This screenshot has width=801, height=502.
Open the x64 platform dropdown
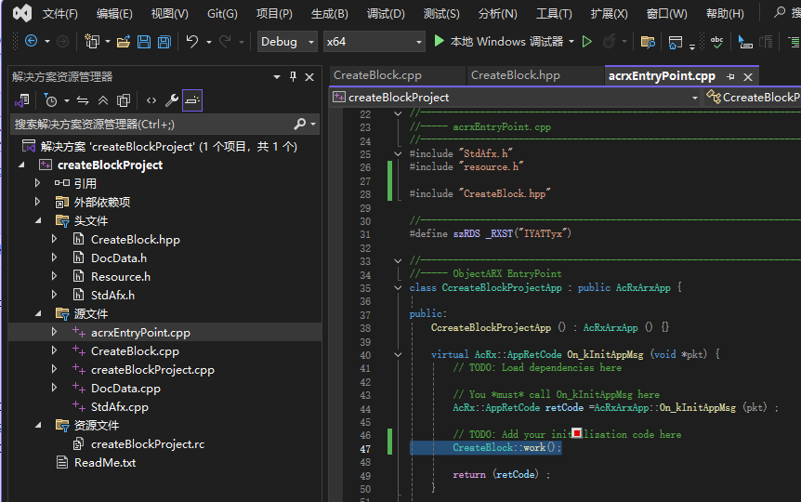tap(374, 42)
